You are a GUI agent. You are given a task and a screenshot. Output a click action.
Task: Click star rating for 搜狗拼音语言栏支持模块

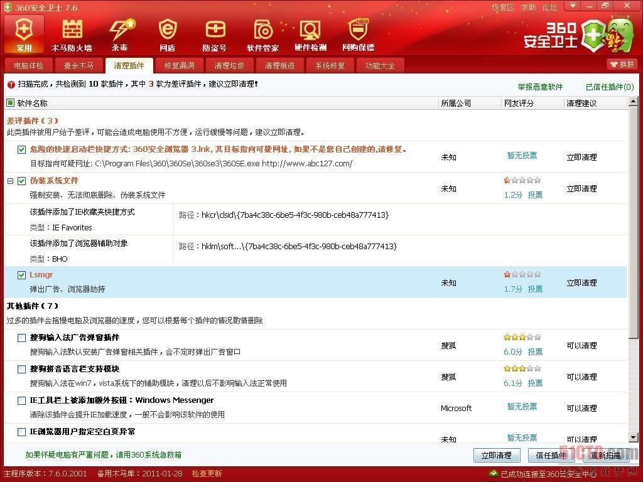pos(522,368)
